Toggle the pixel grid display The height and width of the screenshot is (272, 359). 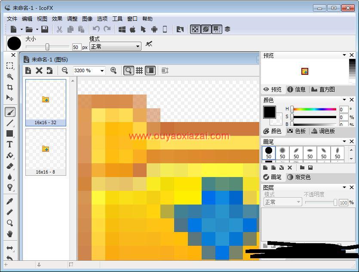139,70
